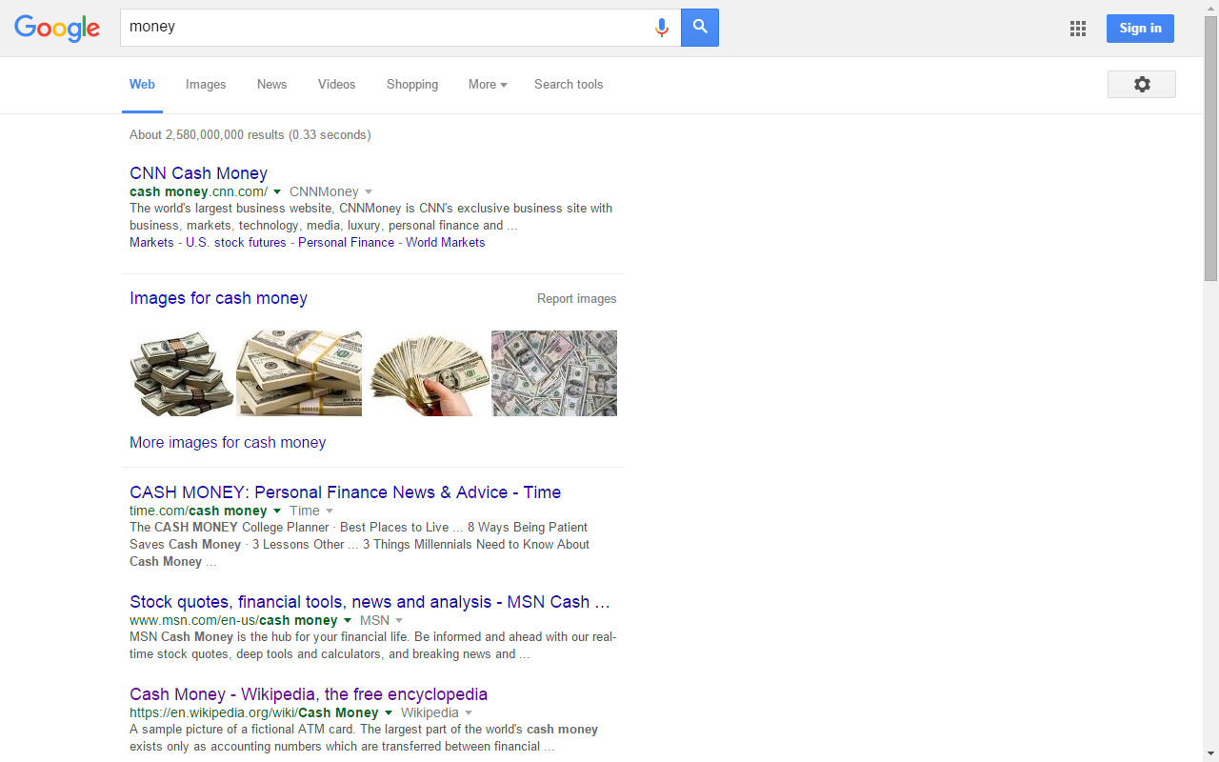
Task: Open thumbnail of hand holding fanned cash
Action: click(x=428, y=373)
